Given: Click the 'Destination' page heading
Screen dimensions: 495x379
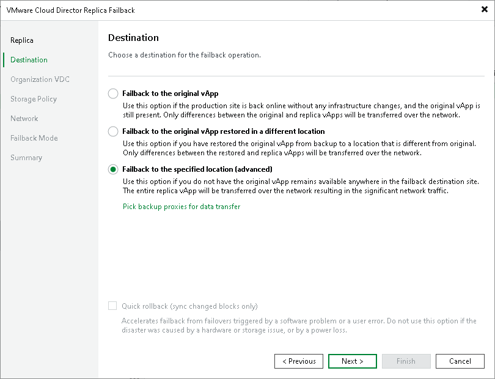Looking at the screenshot, I should pos(134,37).
